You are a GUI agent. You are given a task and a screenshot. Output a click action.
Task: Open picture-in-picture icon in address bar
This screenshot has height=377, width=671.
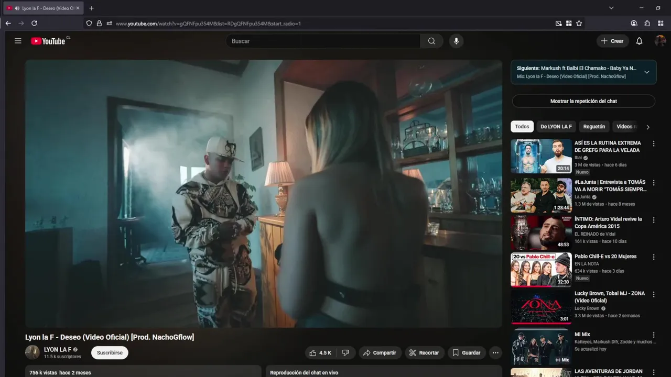point(558,23)
